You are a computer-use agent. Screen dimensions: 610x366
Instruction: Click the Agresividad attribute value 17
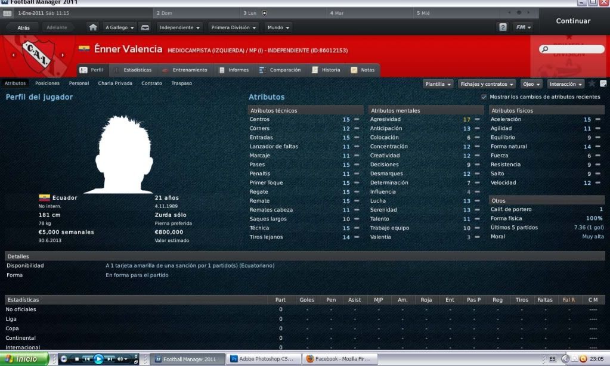466,119
